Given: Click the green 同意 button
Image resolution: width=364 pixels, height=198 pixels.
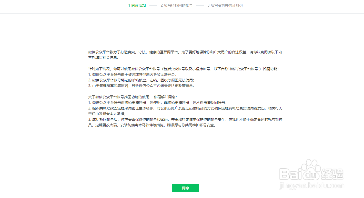Looking at the screenshot, I should tap(185, 188).
